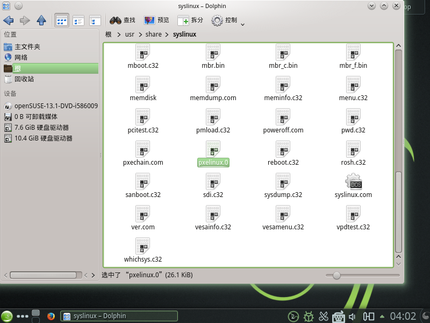Switch to details view mode
This screenshot has height=323, width=430.
pyautogui.click(x=95, y=20)
